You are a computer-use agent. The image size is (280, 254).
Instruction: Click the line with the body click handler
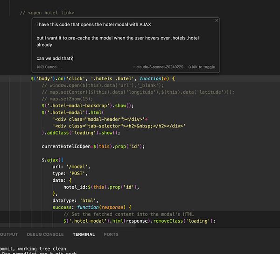click(140, 78)
